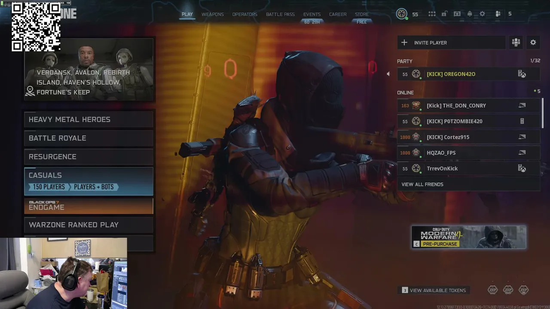
Task: Open the notifications bell icon
Action: click(x=470, y=14)
